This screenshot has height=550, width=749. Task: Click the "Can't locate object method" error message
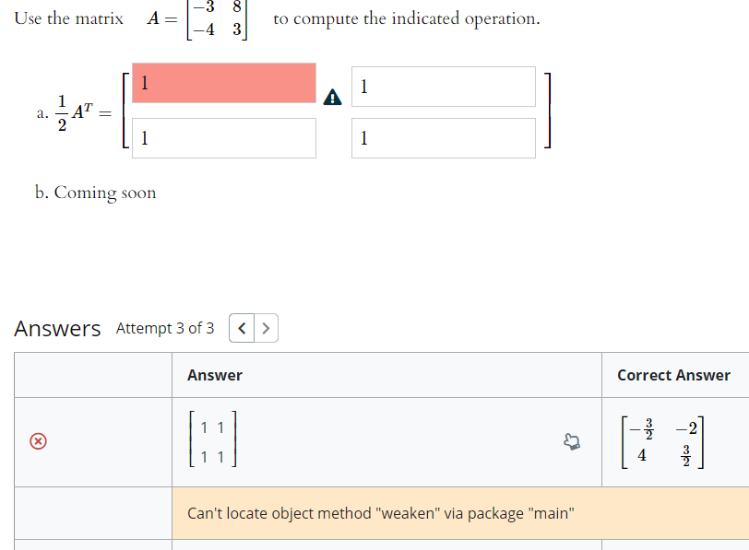(381, 513)
